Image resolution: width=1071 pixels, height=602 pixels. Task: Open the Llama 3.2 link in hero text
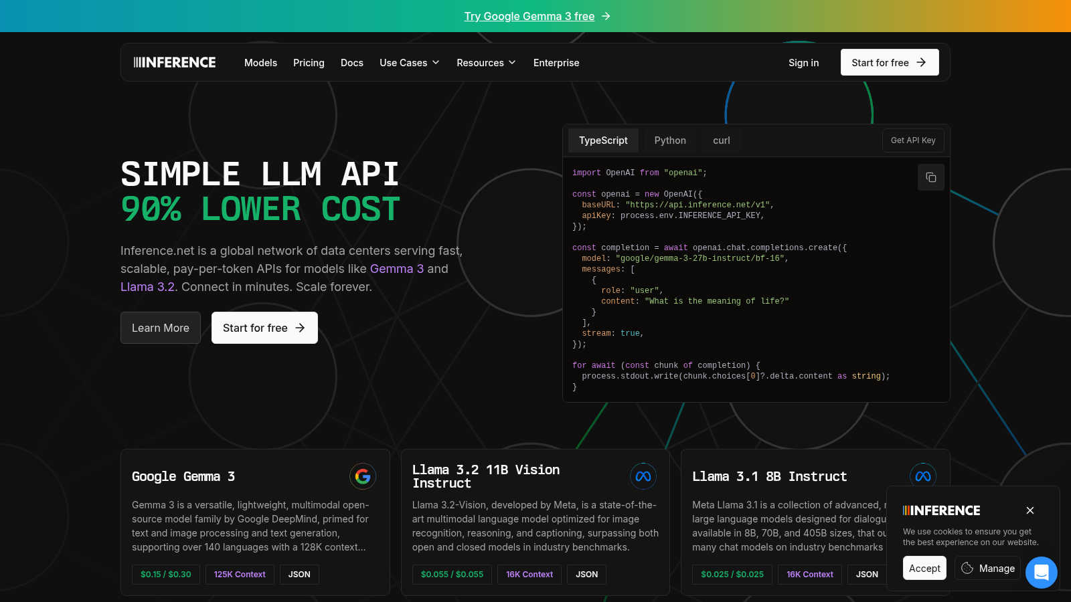148,287
